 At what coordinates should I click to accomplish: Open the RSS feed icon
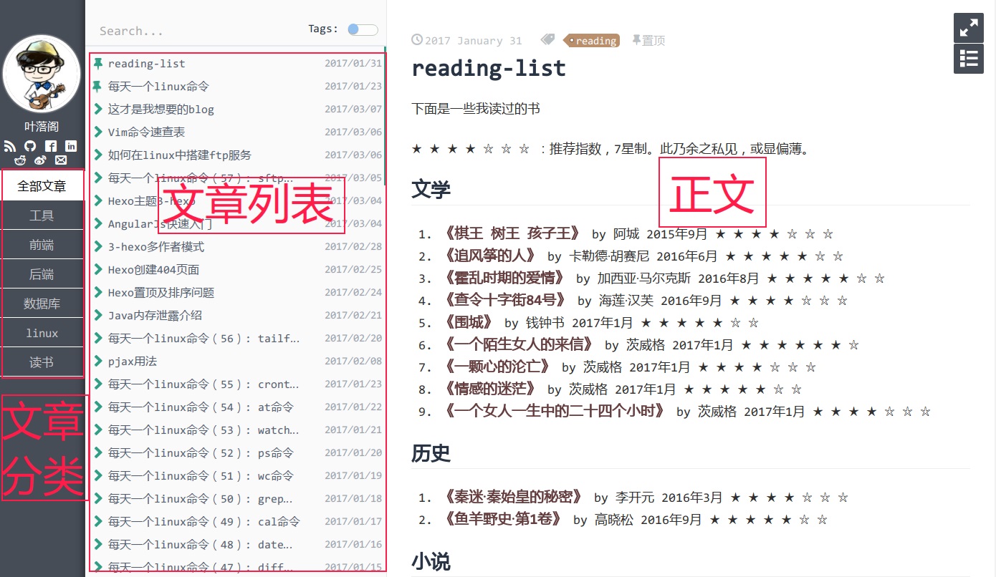click(x=10, y=146)
